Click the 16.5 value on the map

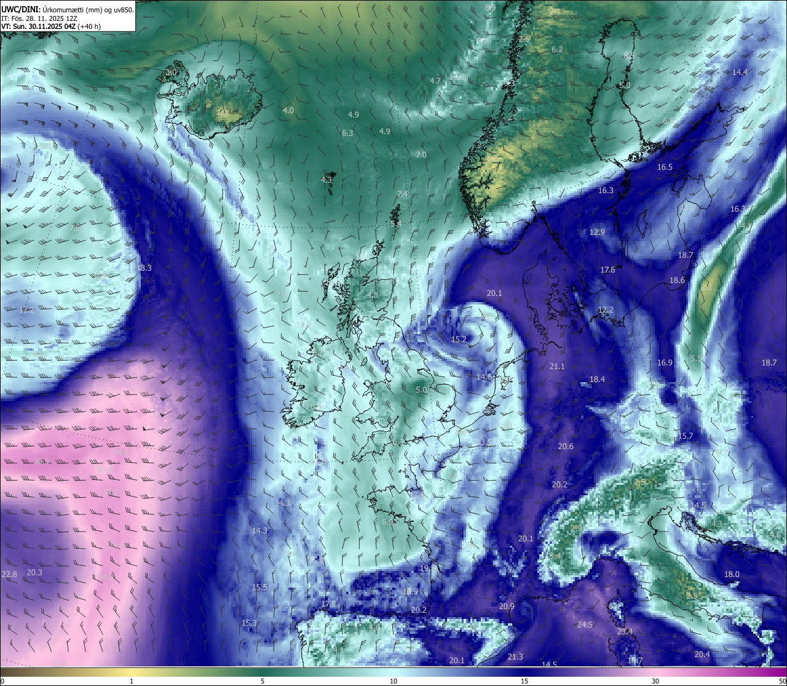[x=665, y=167]
